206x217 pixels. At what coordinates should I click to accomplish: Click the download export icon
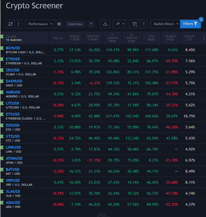pos(105,24)
